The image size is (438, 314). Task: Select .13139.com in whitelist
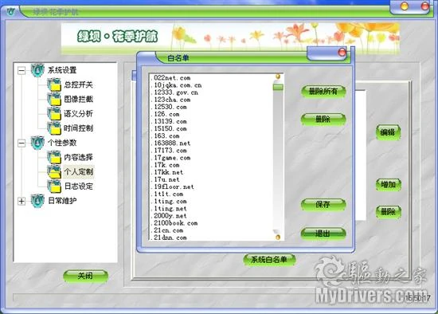169,121
